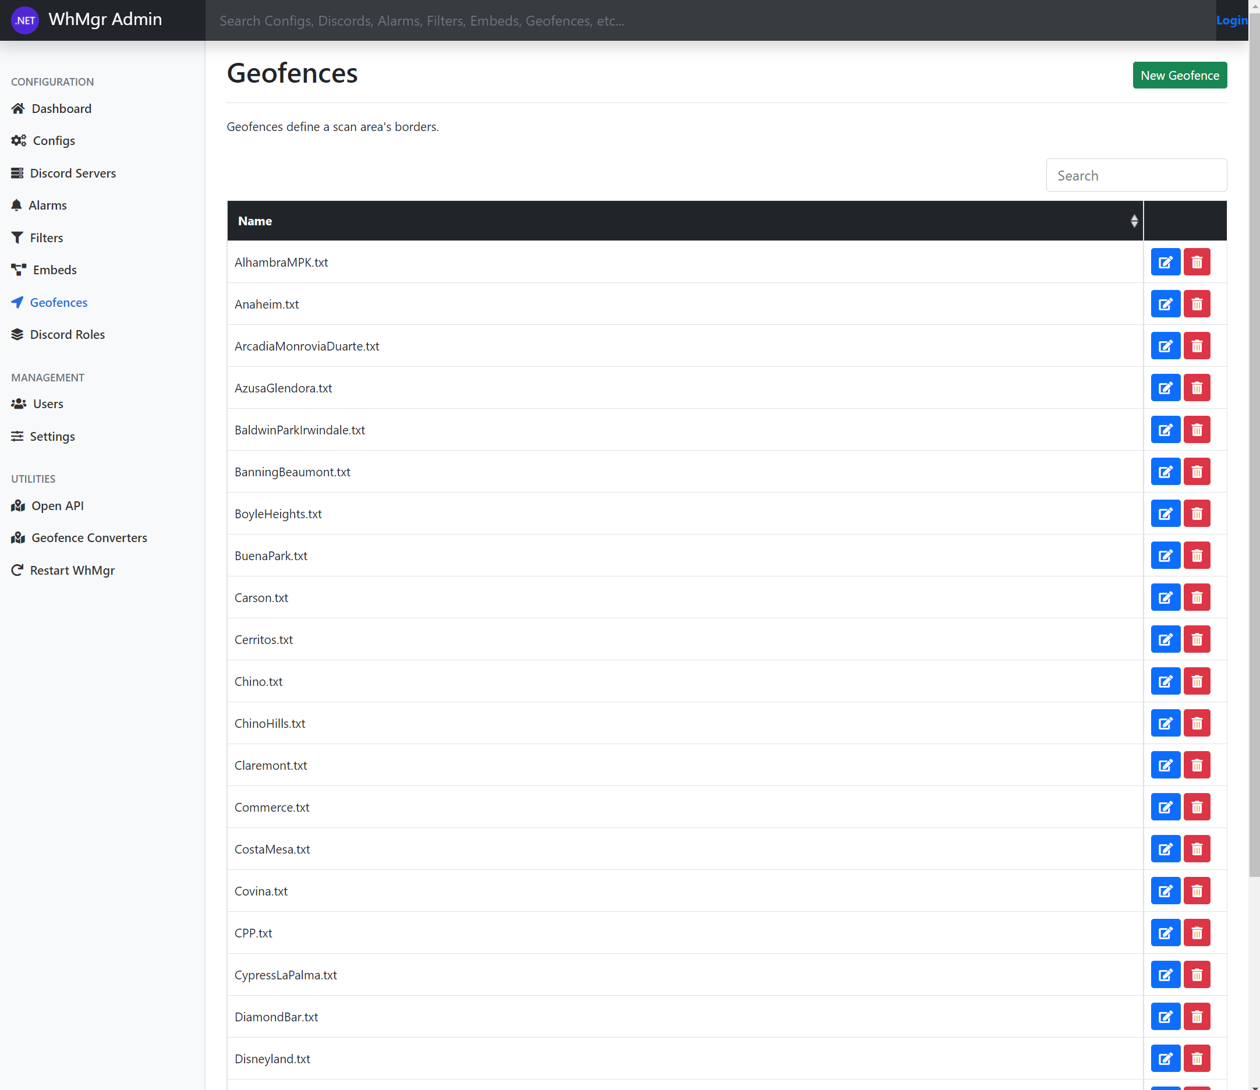Edit the Disneyland.txt geofence entry
This screenshot has width=1260, height=1090.
pyautogui.click(x=1165, y=1059)
